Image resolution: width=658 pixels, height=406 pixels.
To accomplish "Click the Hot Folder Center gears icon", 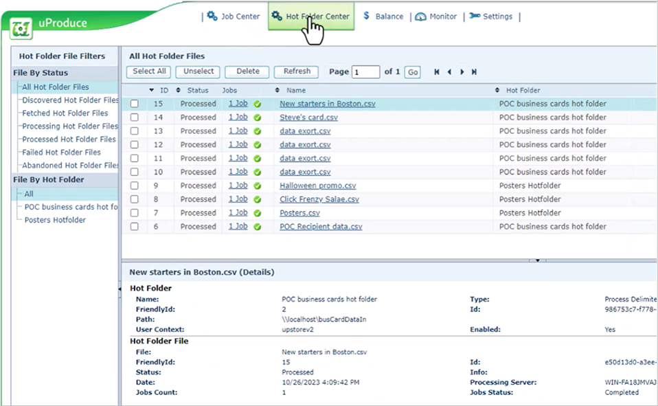I will [x=277, y=16].
